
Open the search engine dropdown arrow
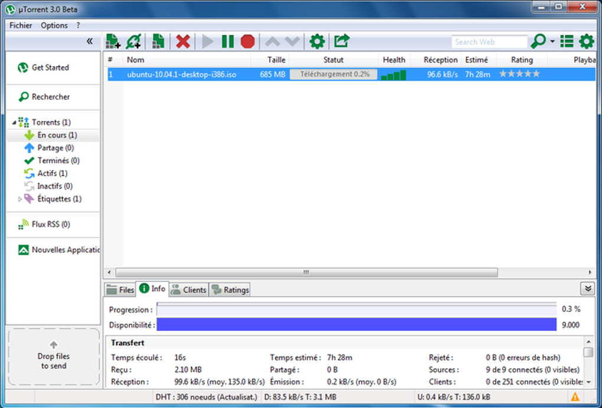coord(552,41)
